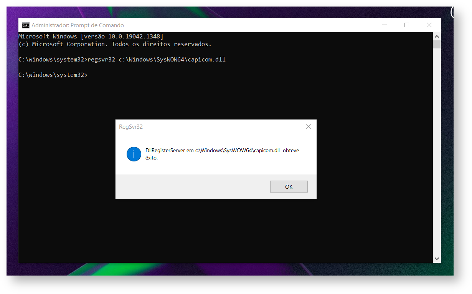Click the blue information icon in the dialog
This screenshot has height=294, width=472.
(134, 154)
